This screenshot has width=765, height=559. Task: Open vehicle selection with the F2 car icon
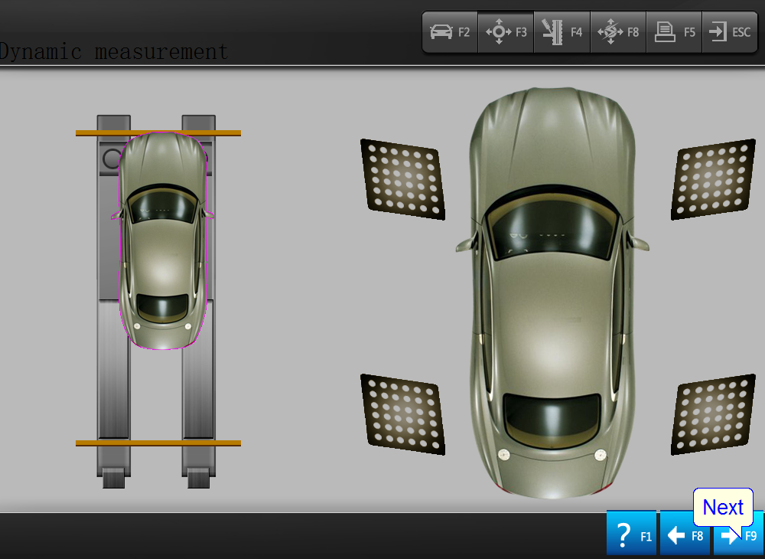click(450, 32)
